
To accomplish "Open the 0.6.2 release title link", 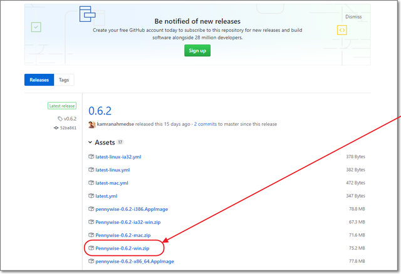I will pos(100,110).
